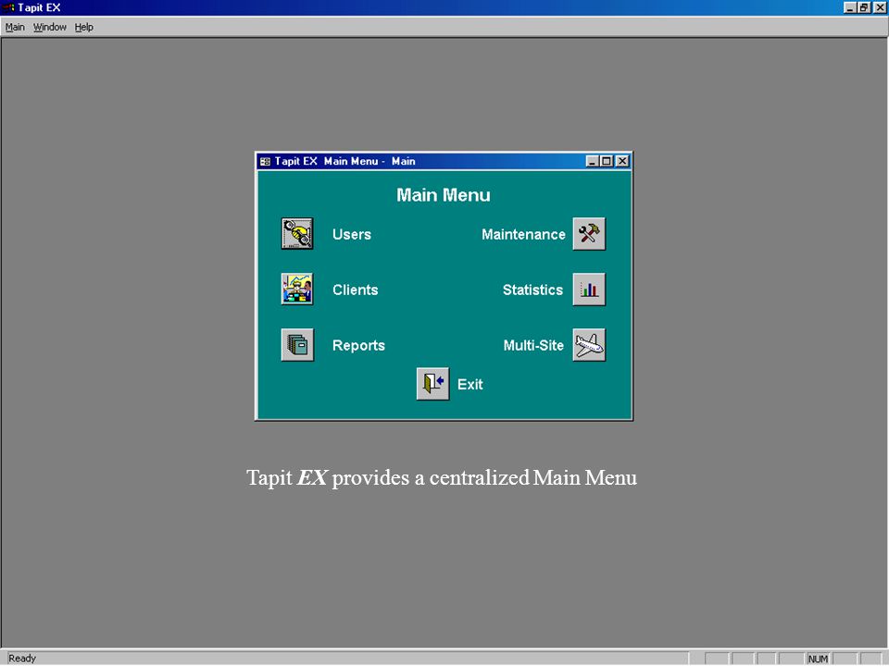This screenshot has height=666, width=889.
Task: Open the Clients icon button
Action: coord(297,289)
